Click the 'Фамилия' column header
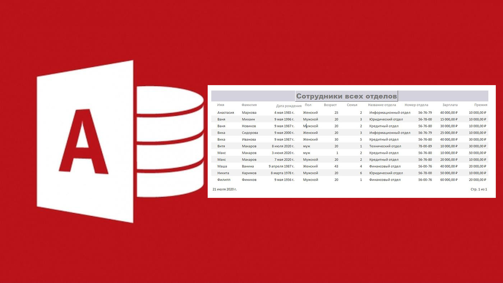The width and height of the screenshot is (503, 283). click(x=249, y=105)
